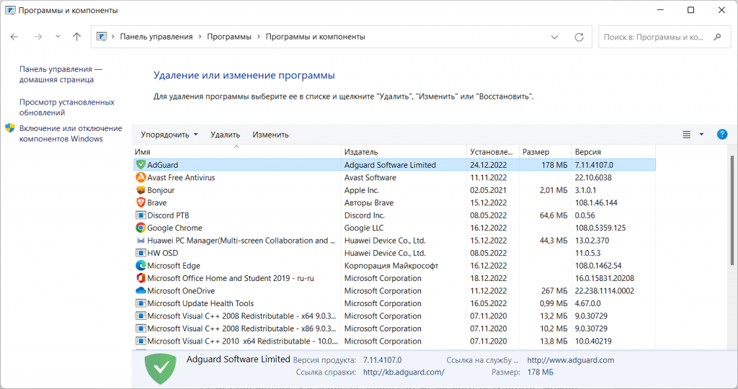Open Панель управления домашняя страница link
738x389 pixels.
click(61, 74)
